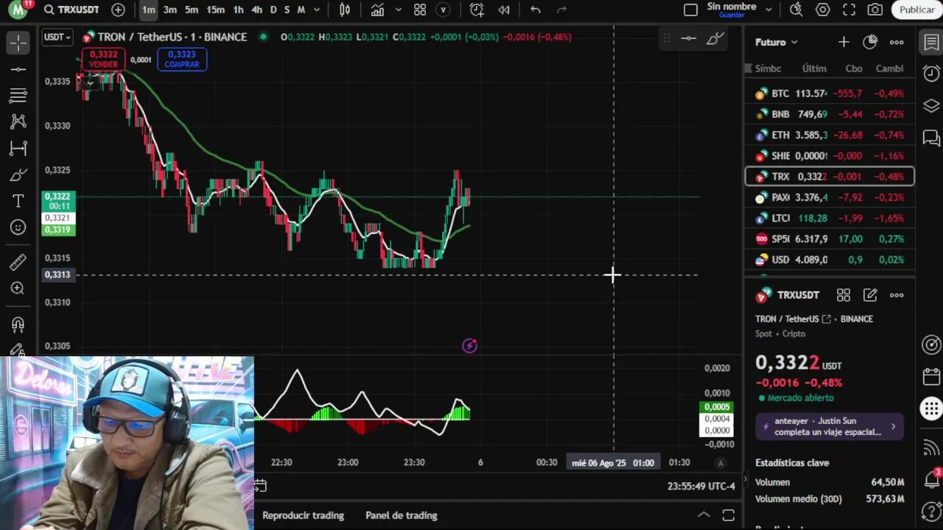Select the 15m timeframe

coord(215,10)
